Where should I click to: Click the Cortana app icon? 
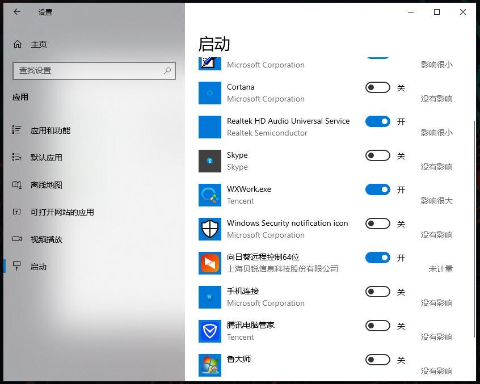point(209,93)
